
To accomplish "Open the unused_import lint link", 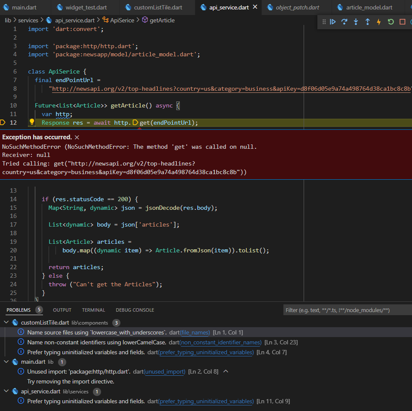I will (x=164, y=371).
